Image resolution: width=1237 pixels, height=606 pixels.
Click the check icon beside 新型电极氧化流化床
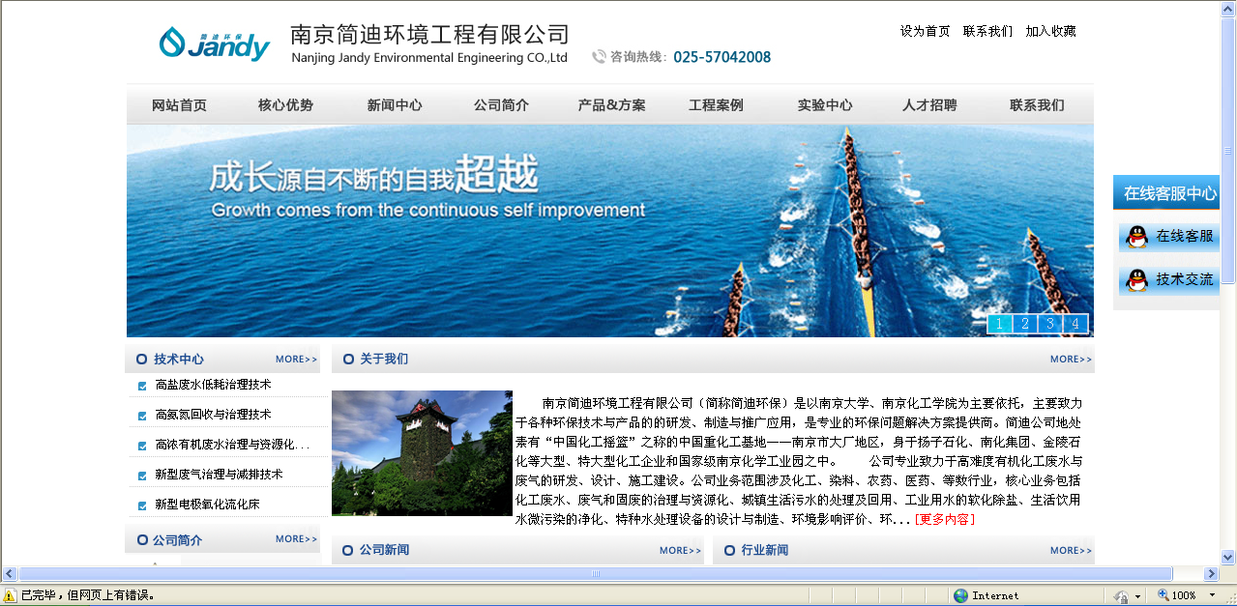142,505
